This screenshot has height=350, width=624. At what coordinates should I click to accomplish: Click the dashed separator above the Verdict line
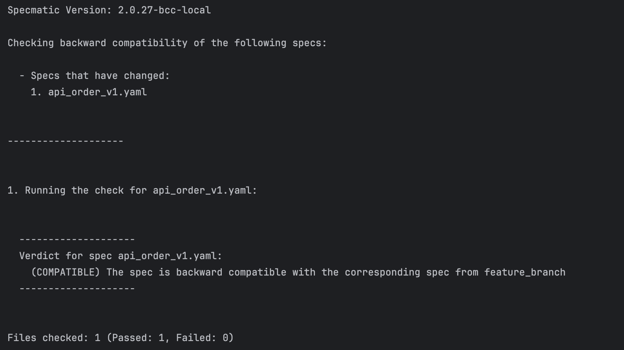[x=77, y=239]
